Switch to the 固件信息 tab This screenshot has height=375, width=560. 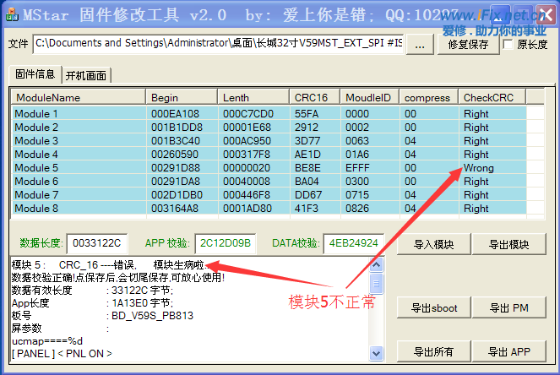pos(35,74)
